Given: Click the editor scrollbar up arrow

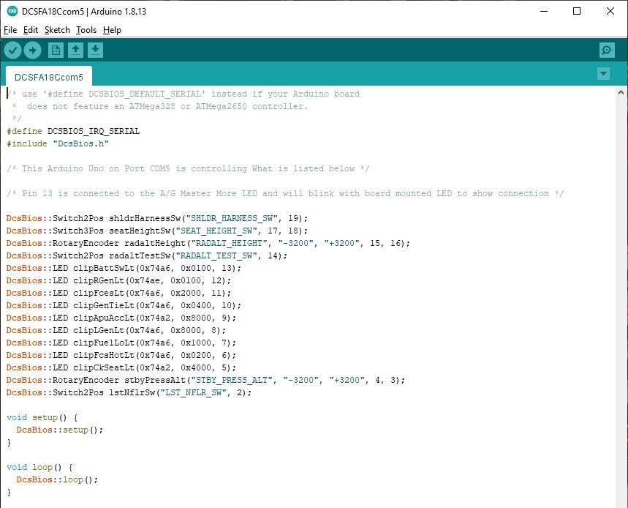Looking at the screenshot, I should (621, 93).
